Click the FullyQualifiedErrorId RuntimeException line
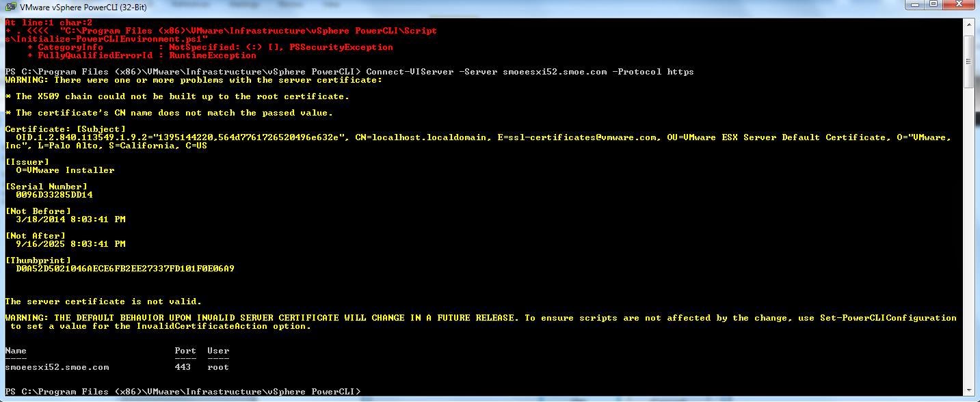980x402 pixels. coord(142,55)
